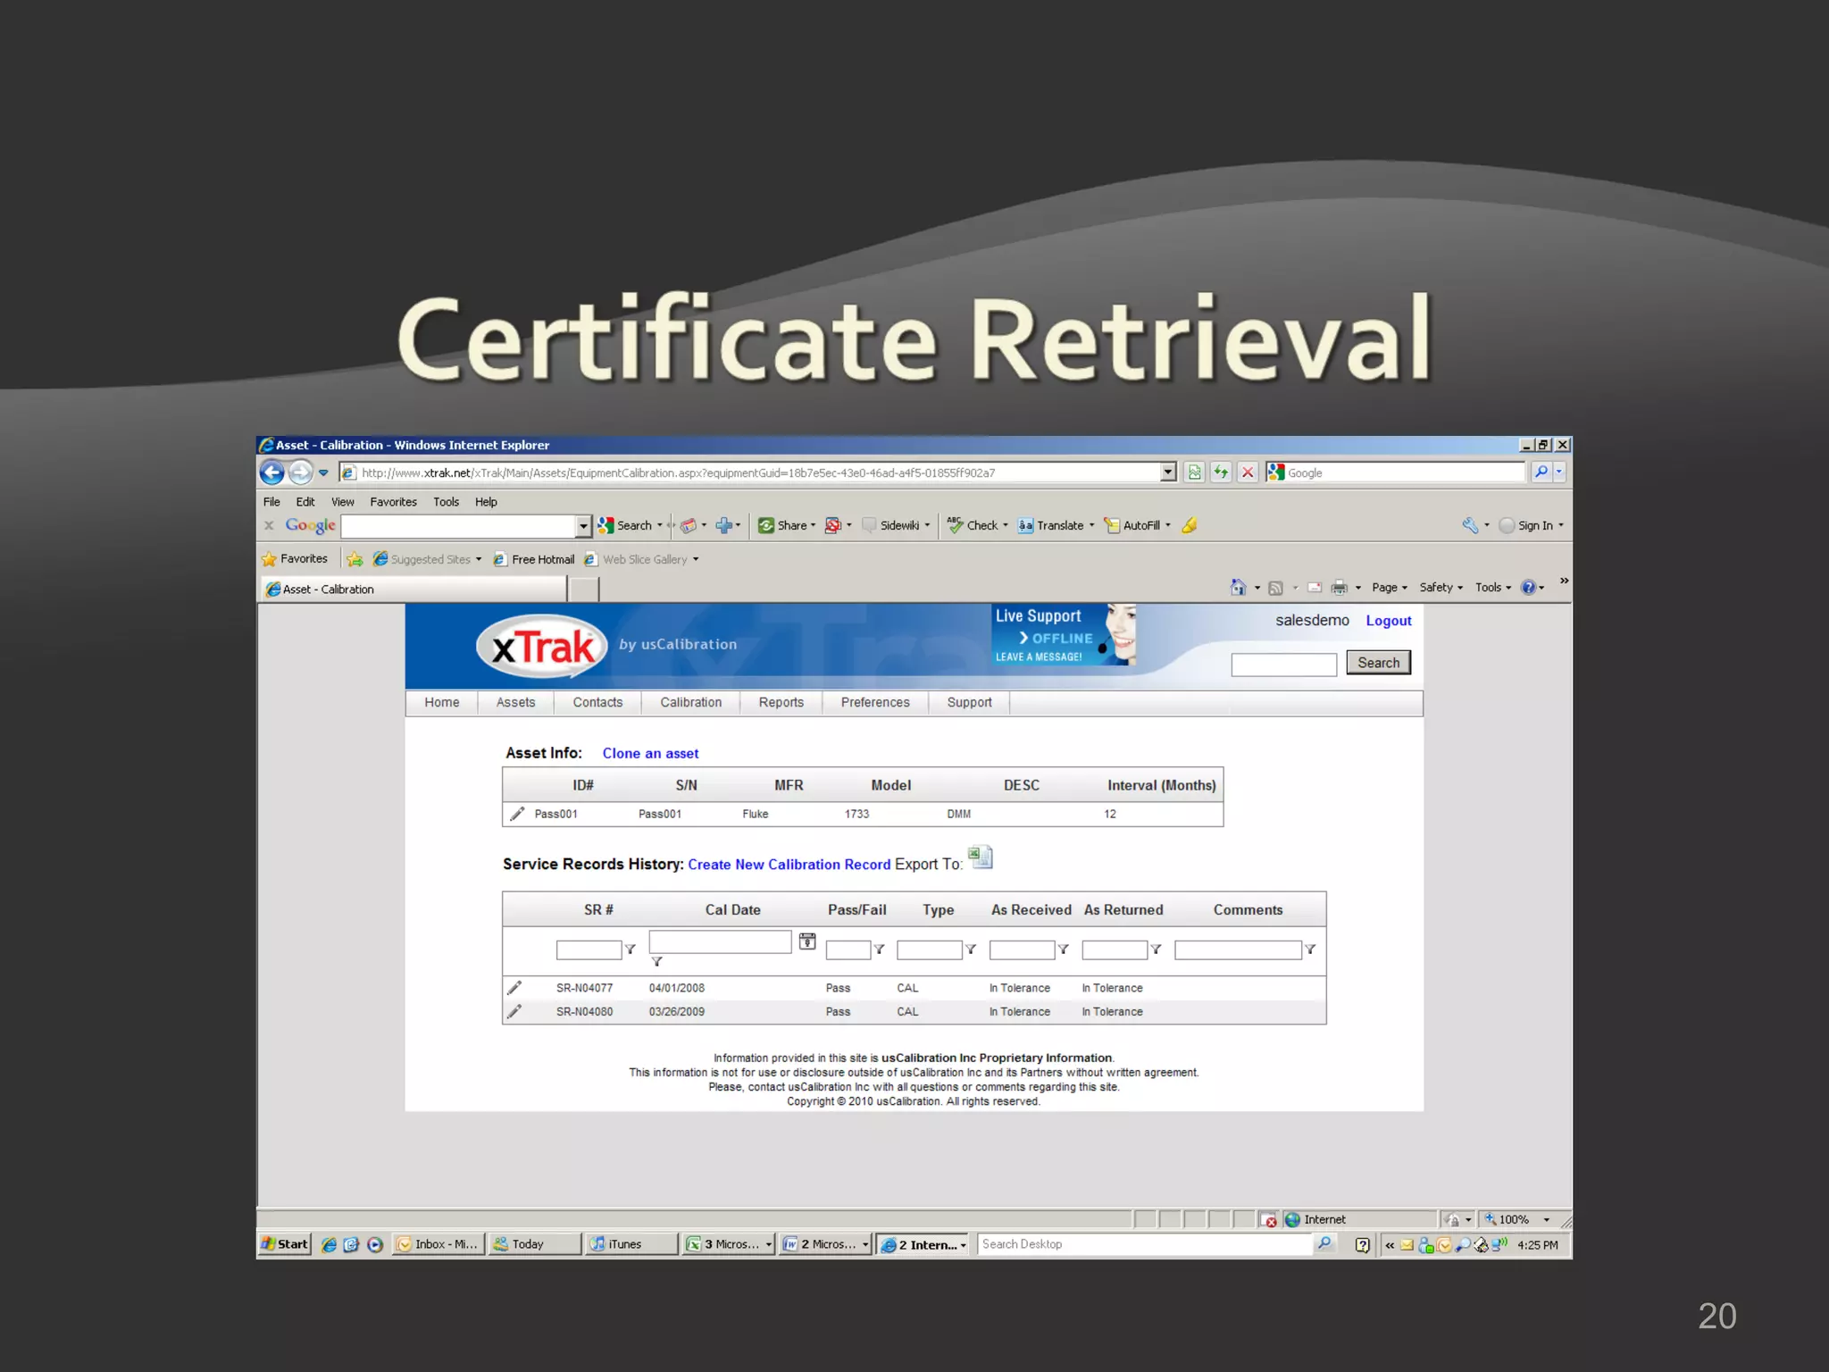
Task: Click pencil icon for asset Pass001
Action: pyautogui.click(x=517, y=814)
